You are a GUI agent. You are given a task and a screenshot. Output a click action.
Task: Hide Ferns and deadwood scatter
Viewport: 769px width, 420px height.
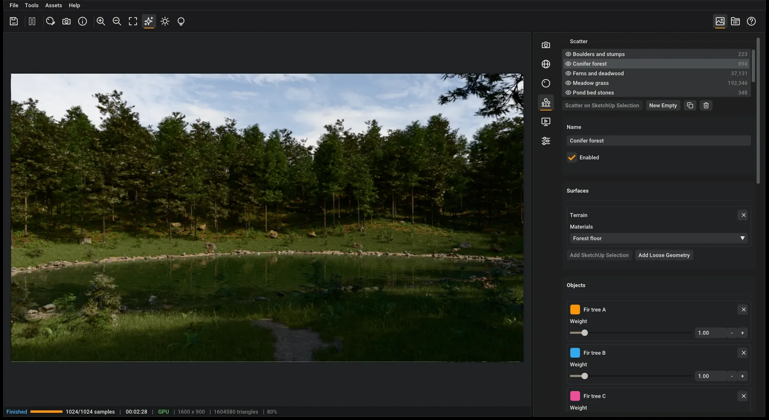[568, 73]
